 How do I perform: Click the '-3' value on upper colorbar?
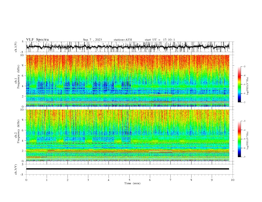(x=244, y=66)
